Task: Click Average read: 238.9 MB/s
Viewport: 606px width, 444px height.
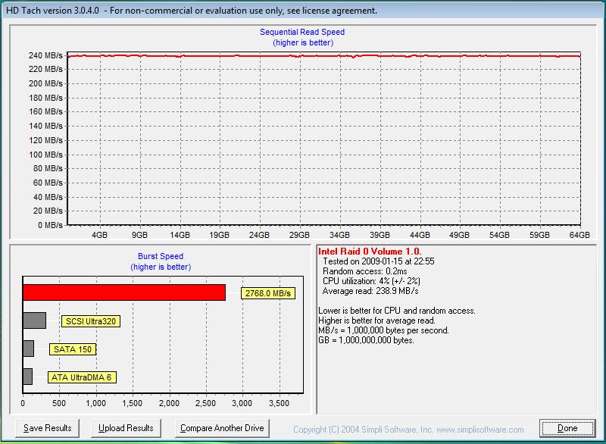Action: click(x=370, y=291)
